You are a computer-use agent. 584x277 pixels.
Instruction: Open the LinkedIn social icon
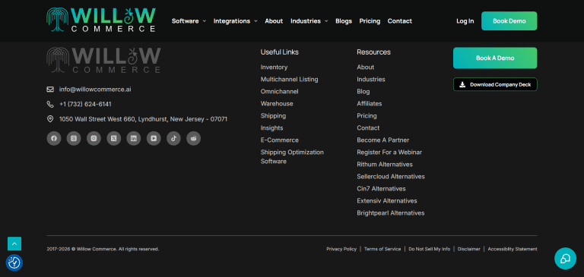(134, 138)
